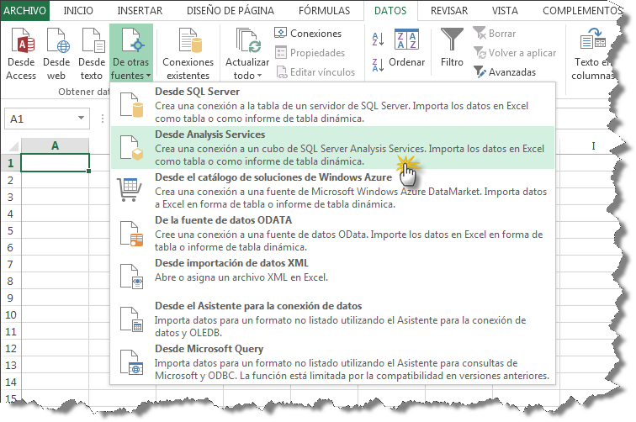Viewport: 636px width, 422px height.
Task: Switch to INSERTAR tab
Action: point(140,11)
